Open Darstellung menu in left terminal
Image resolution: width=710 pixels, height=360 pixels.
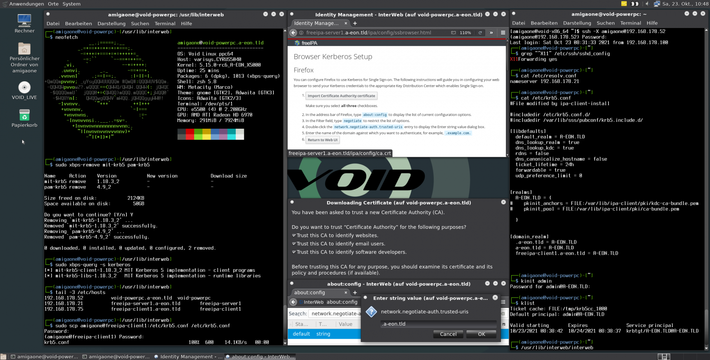coord(111,24)
